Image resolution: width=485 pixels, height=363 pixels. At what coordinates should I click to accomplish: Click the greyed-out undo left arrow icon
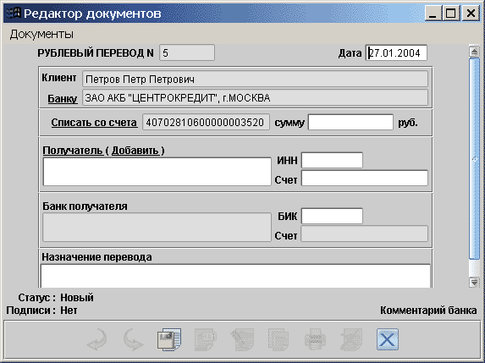pos(96,339)
